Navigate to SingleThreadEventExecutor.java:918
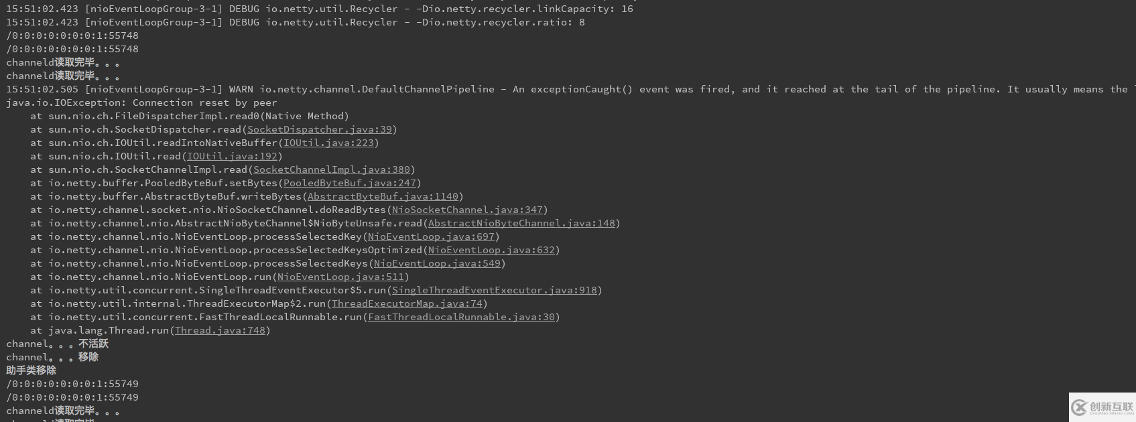Screen dimensions: 1136x422 click(495, 290)
